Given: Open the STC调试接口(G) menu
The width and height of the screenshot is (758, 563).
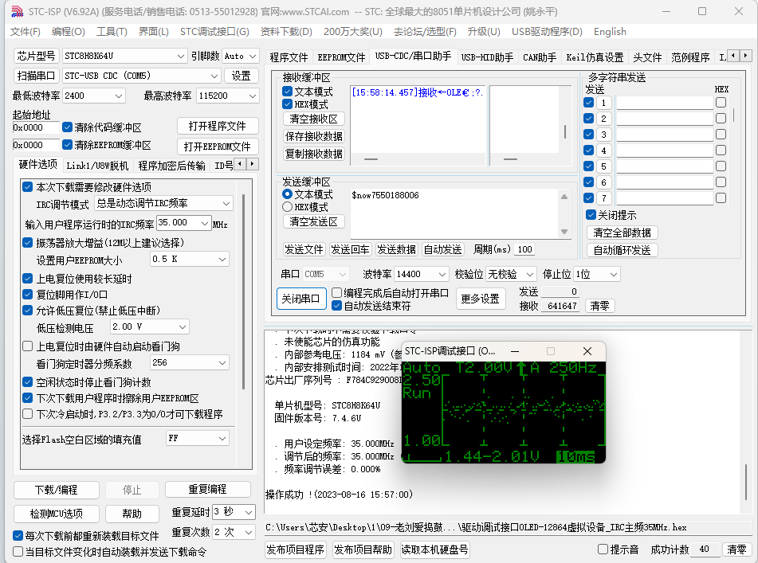Looking at the screenshot, I should coord(214,32).
